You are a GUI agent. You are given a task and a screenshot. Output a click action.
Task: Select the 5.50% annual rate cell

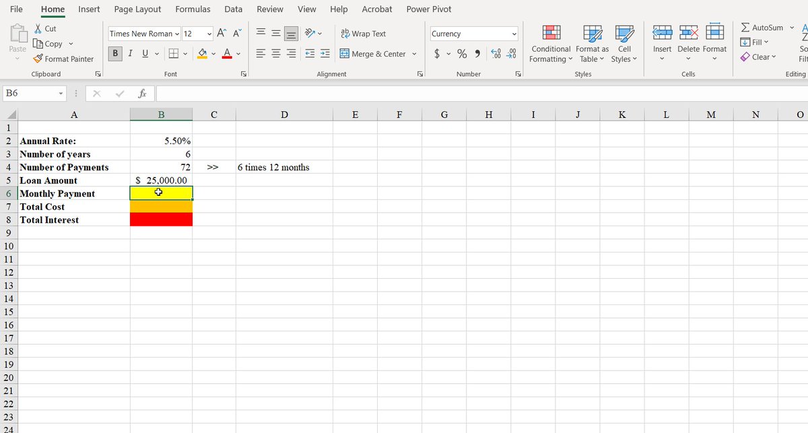tap(161, 141)
